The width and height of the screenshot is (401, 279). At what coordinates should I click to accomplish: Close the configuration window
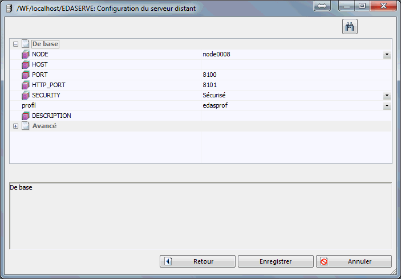[x=383, y=6]
